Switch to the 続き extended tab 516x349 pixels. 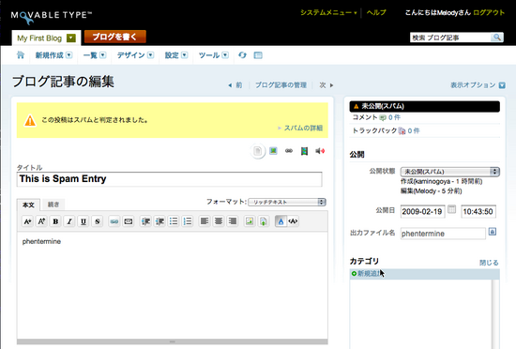tap(53, 205)
